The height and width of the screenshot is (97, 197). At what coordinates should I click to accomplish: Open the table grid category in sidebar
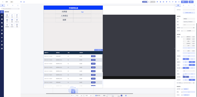click(2, 45)
